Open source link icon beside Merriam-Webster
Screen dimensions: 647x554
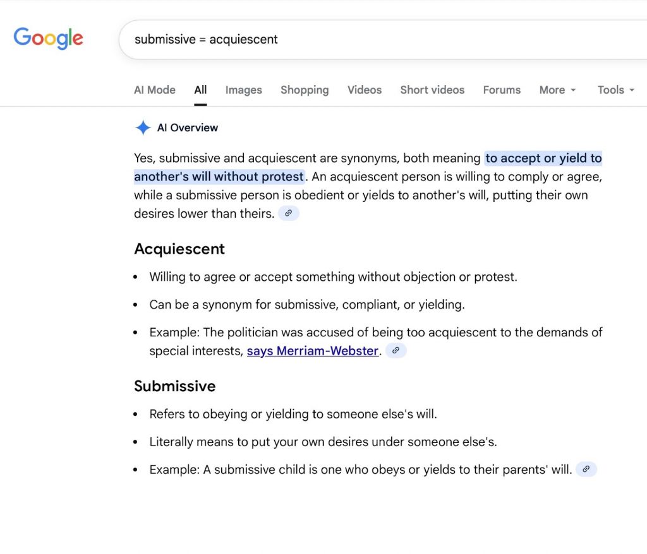coord(396,350)
